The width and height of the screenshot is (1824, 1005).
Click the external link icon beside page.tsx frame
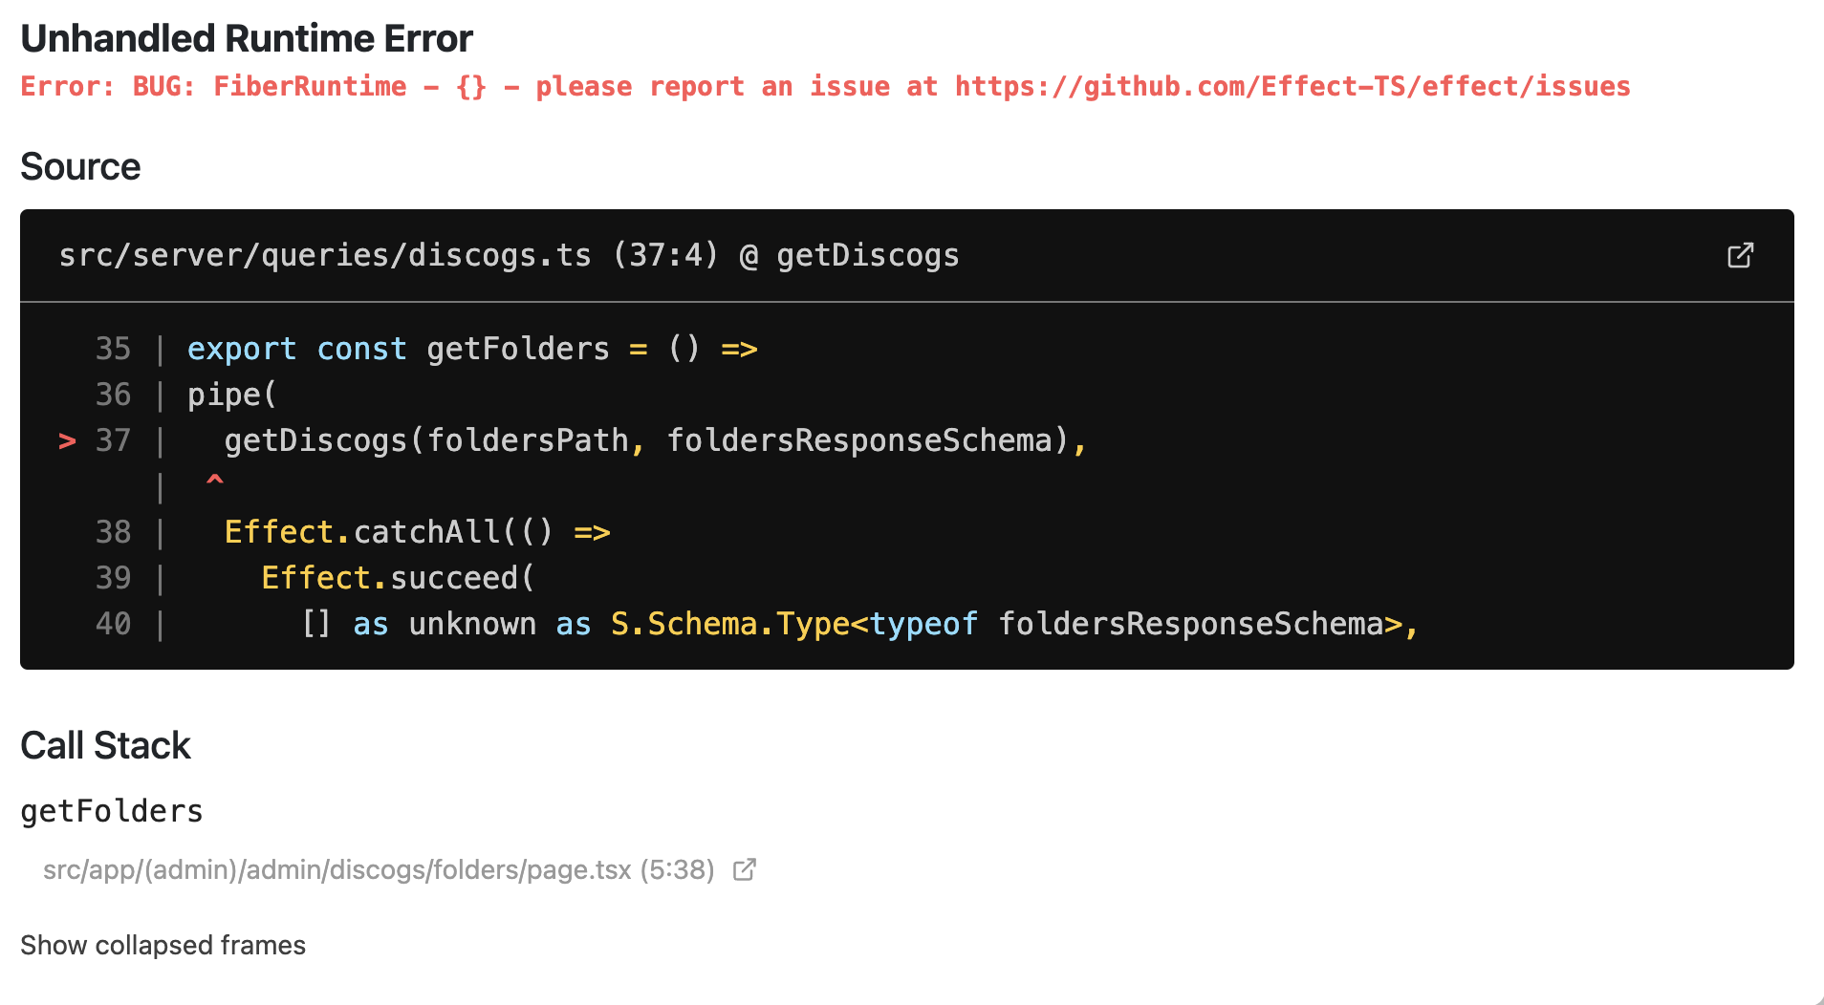745,869
